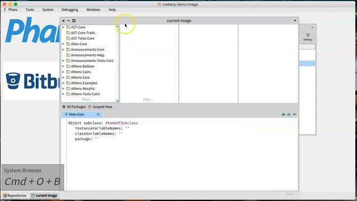Expand the Alien-Core package
357x201 pixels.
63,44
